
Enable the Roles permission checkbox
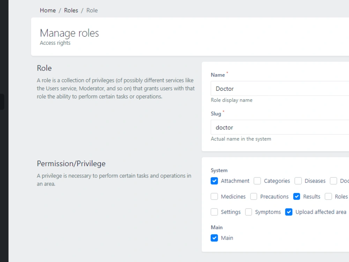(x=328, y=197)
